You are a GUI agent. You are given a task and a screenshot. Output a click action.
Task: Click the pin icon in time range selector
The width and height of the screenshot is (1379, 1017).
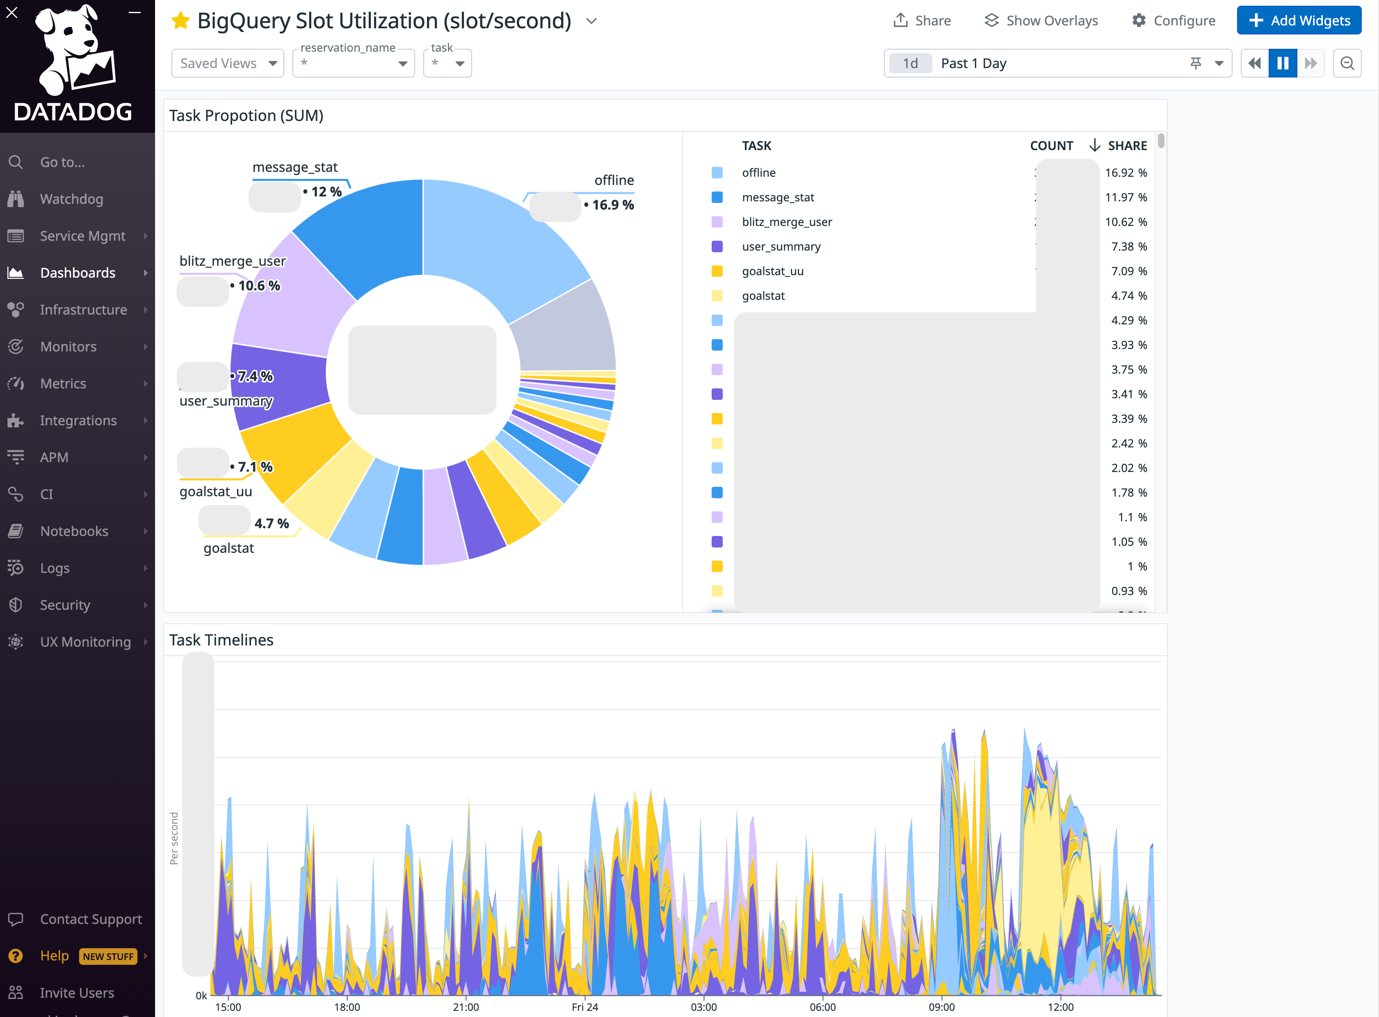[1196, 64]
